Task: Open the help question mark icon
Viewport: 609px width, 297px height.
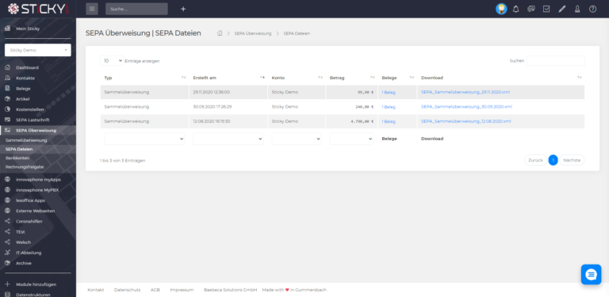Action: [592, 9]
